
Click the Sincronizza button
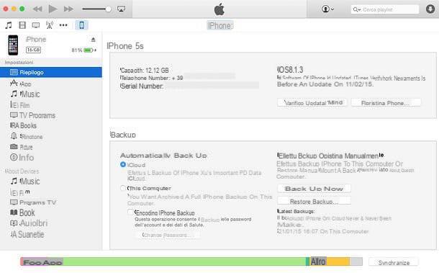pyautogui.click(x=394, y=263)
